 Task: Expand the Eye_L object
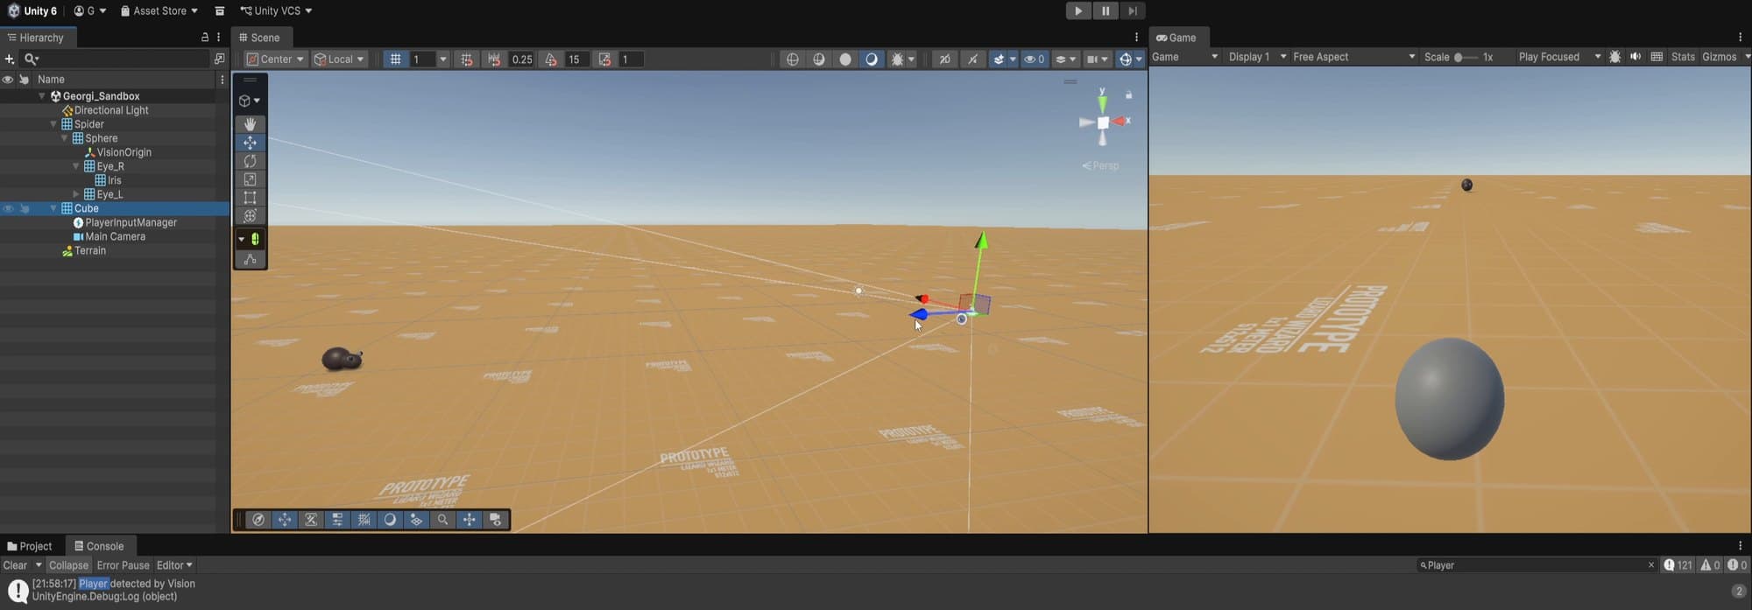click(76, 194)
